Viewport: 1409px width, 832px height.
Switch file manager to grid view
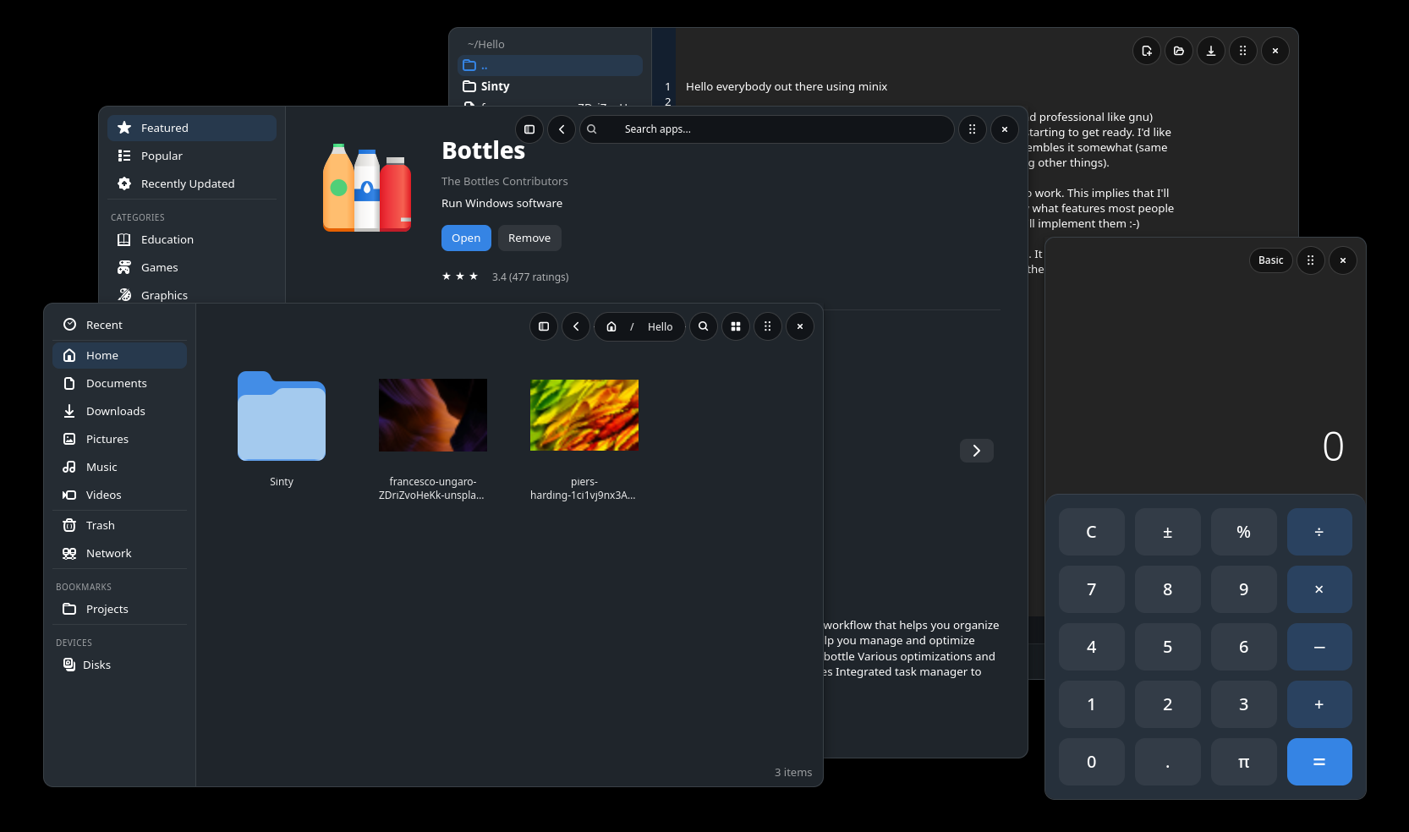[x=736, y=326]
